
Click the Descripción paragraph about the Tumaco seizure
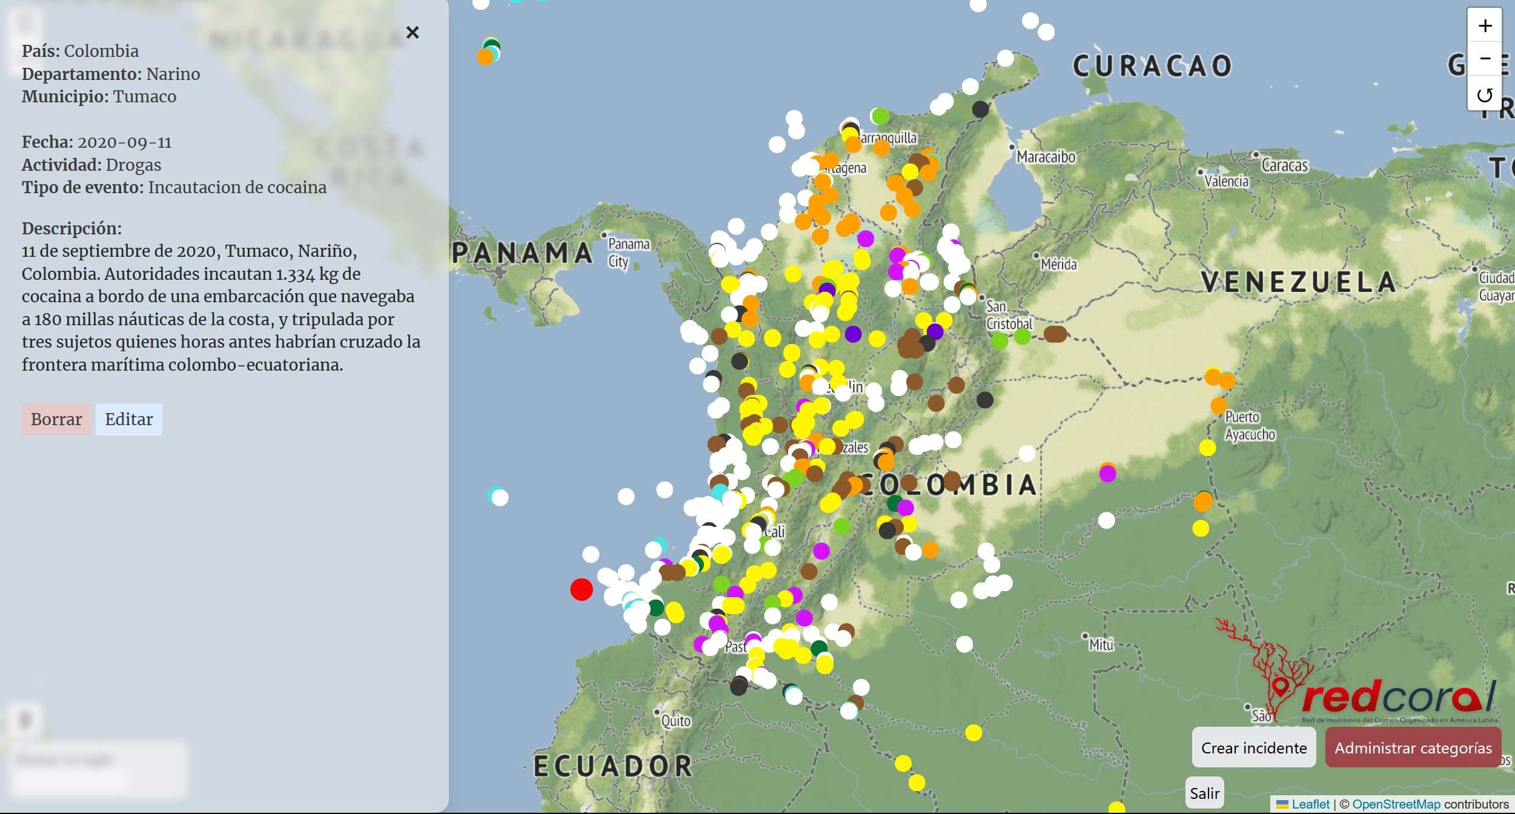221,308
